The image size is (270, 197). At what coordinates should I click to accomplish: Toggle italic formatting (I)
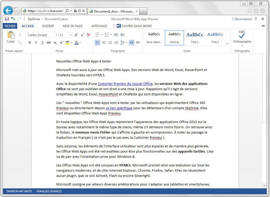(36, 43)
